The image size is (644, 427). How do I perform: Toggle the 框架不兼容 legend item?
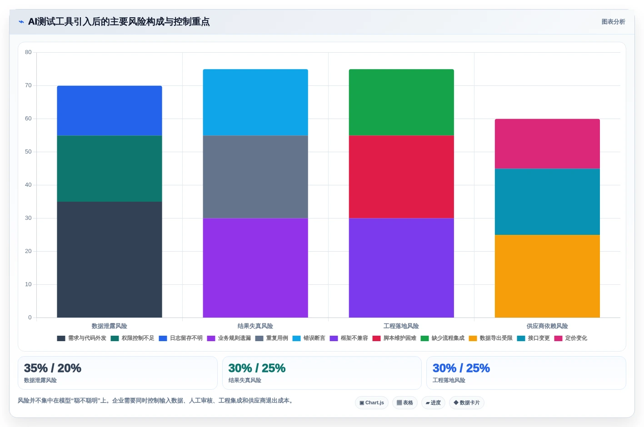pos(349,338)
